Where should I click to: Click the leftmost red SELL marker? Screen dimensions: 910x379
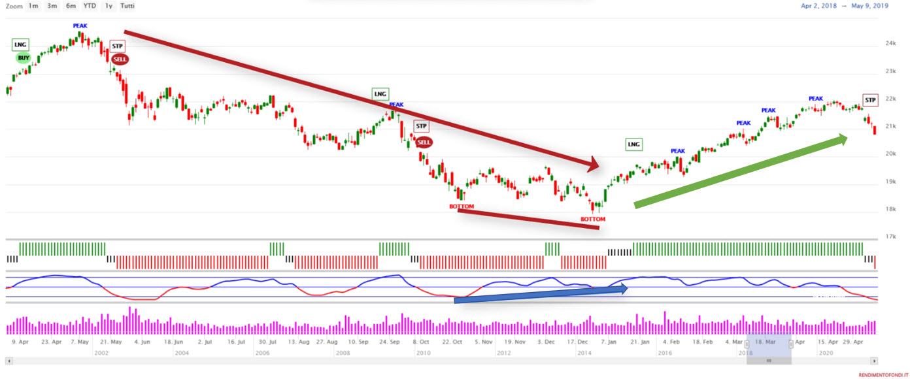point(120,59)
